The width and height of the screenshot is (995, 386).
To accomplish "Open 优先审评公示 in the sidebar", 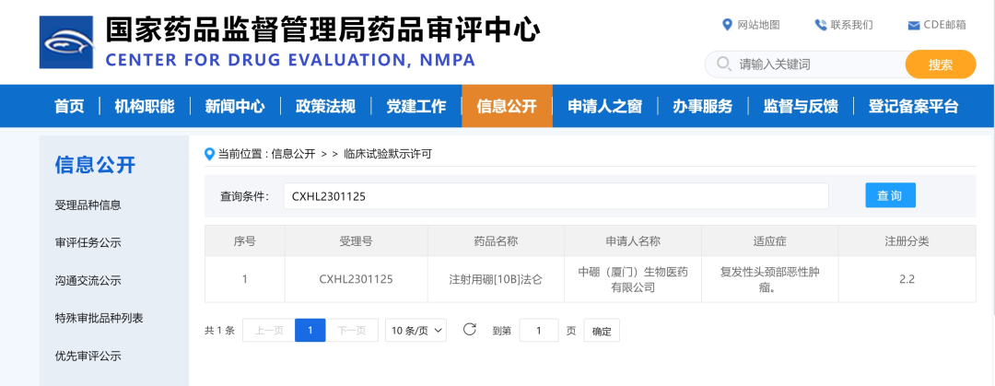I will (88, 356).
